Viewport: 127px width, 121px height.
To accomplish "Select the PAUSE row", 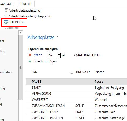I will 76,82.
